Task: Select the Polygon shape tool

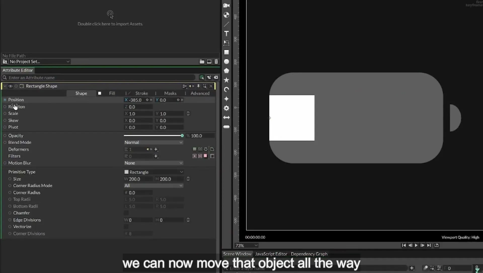Action: [226, 71]
